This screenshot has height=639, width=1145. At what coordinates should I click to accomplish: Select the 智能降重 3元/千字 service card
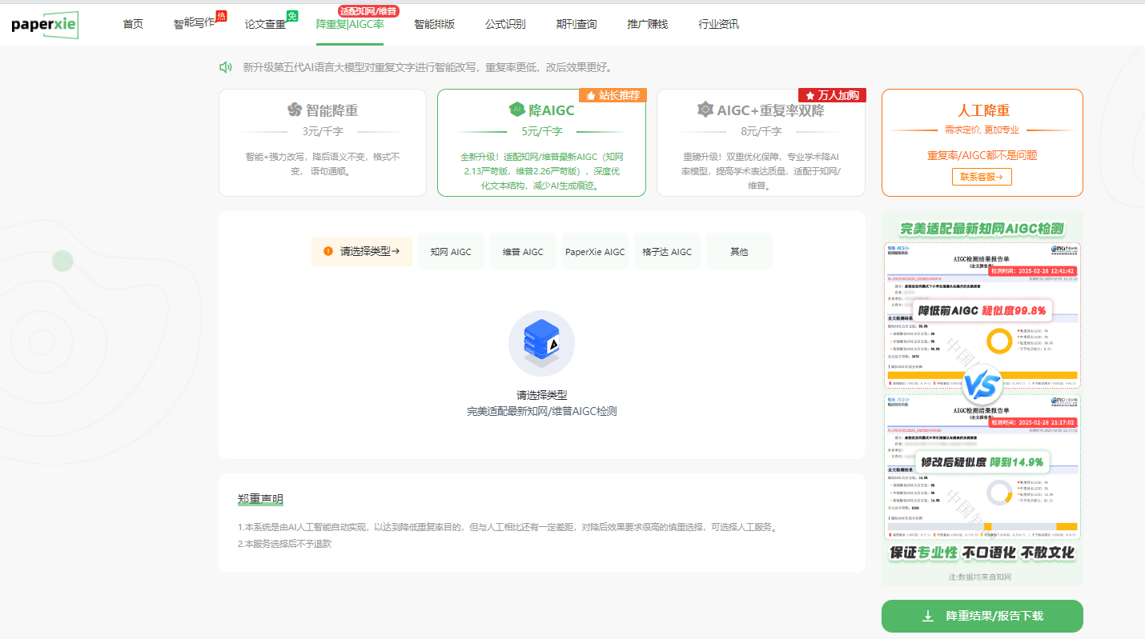[323, 142]
